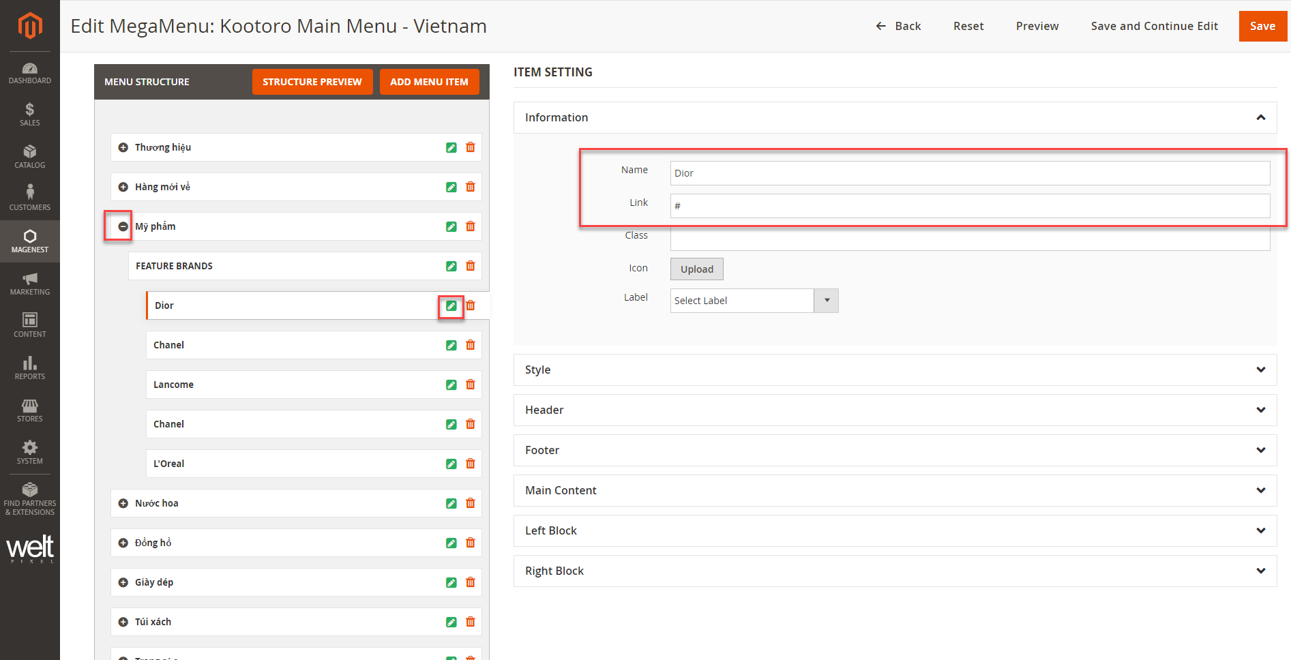Focus the Name input field

tap(970, 173)
